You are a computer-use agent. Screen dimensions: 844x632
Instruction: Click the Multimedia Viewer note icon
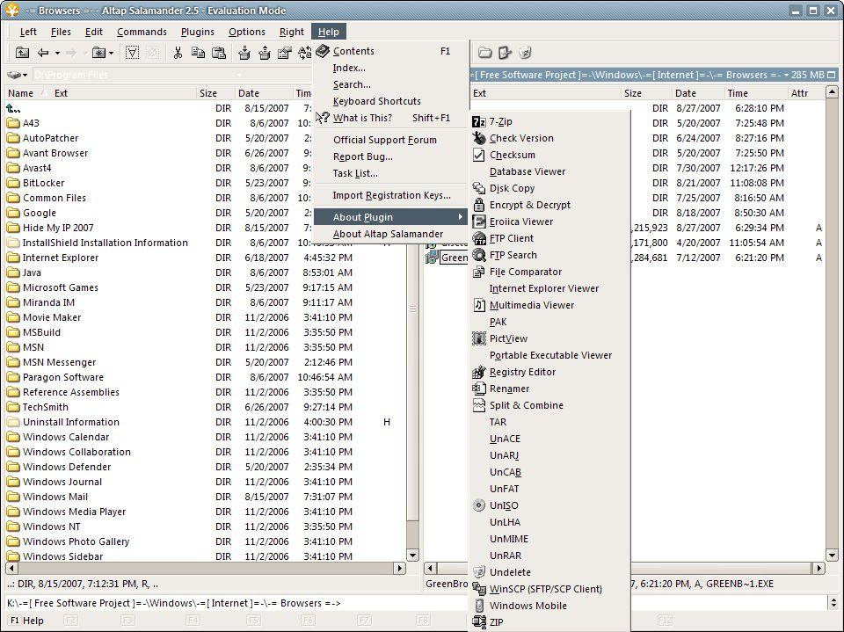point(479,305)
